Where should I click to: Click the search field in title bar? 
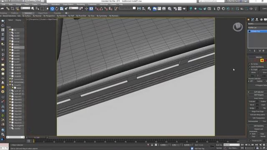point(212,1)
